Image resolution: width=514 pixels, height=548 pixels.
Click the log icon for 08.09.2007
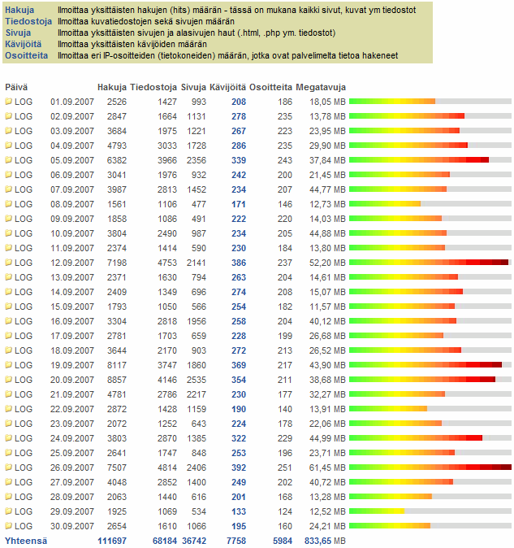click(x=9, y=204)
